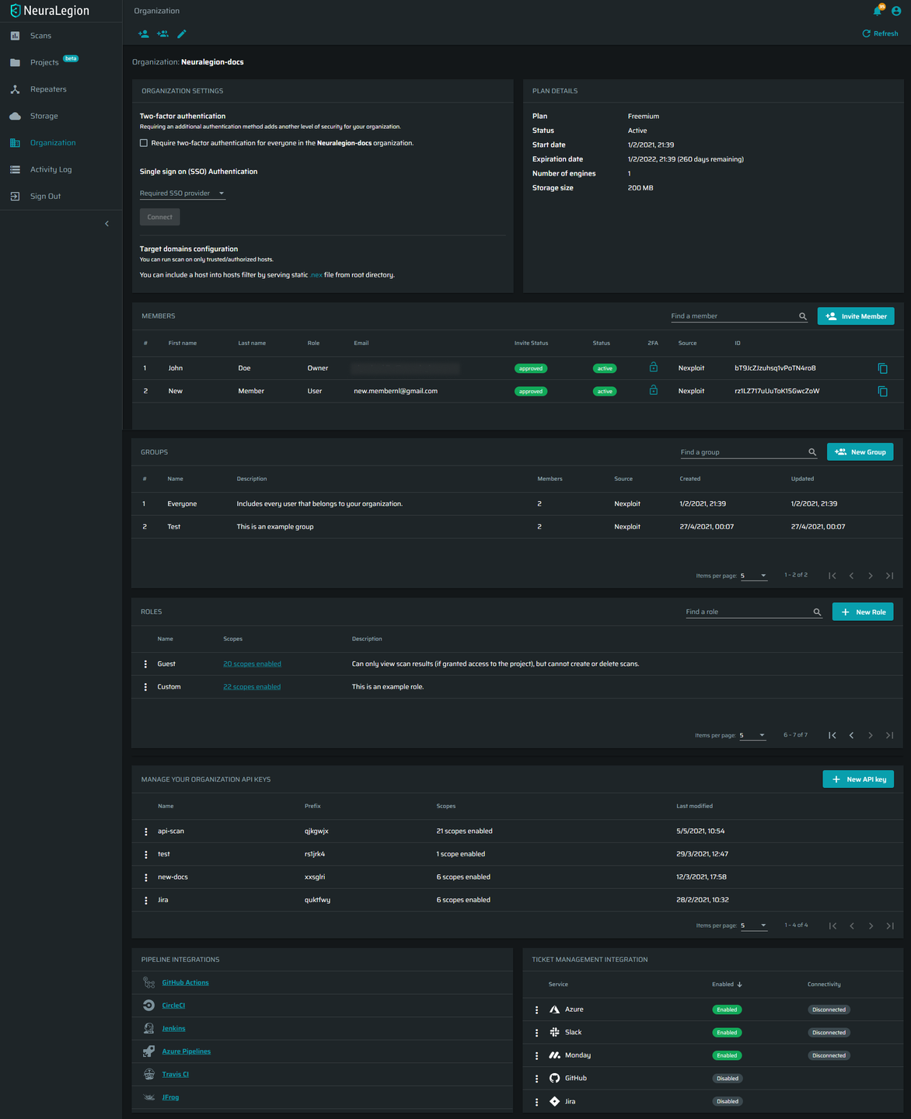Viewport: 911px width, 1119px height.
Task: Enable required two-factor authentication checkbox
Action: tap(144, 143)
